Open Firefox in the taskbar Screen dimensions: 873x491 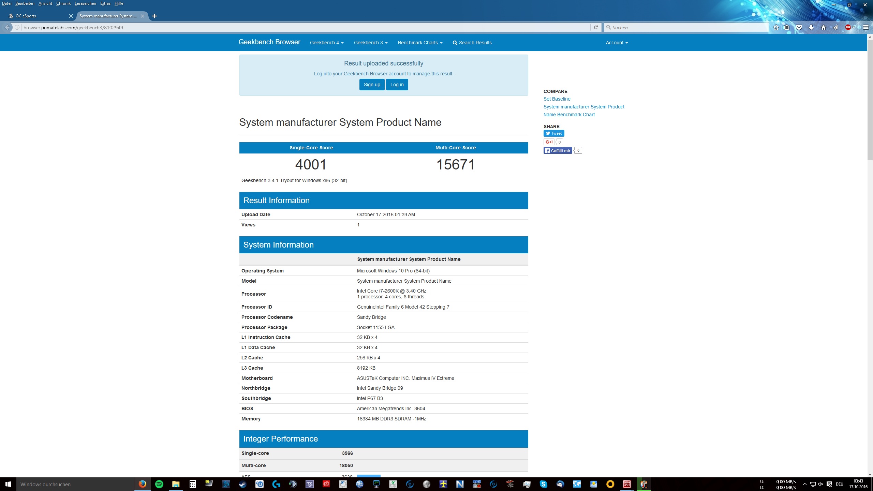142,484
